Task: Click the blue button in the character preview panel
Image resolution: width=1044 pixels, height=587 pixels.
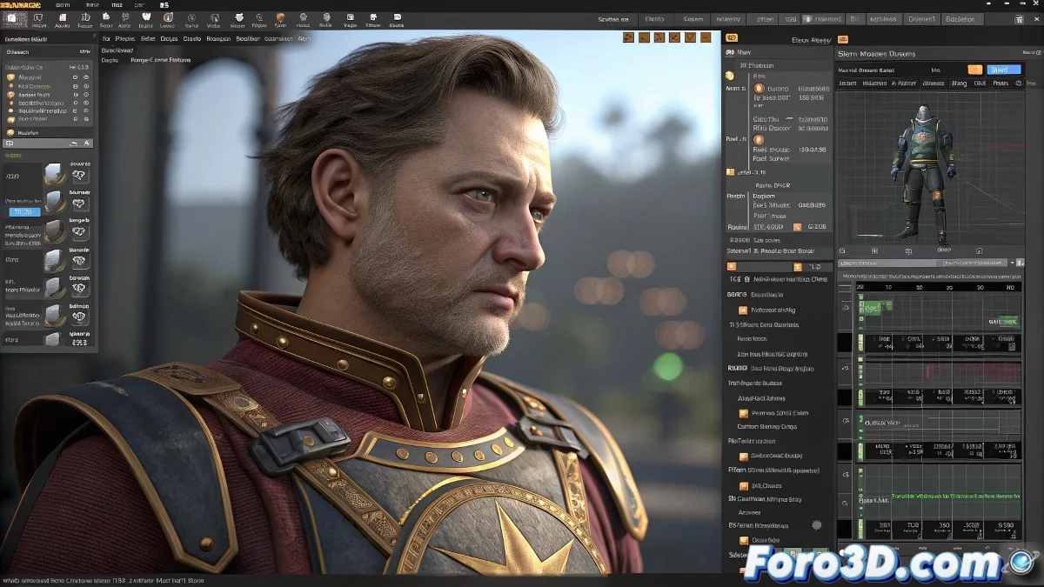Action: pos(1003,70)
